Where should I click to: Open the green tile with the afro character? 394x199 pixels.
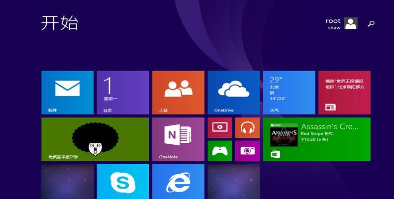95,139
